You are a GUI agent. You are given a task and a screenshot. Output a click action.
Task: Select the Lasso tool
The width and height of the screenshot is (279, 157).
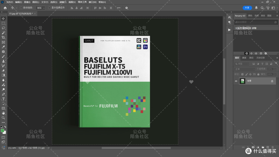click(3, 28)
